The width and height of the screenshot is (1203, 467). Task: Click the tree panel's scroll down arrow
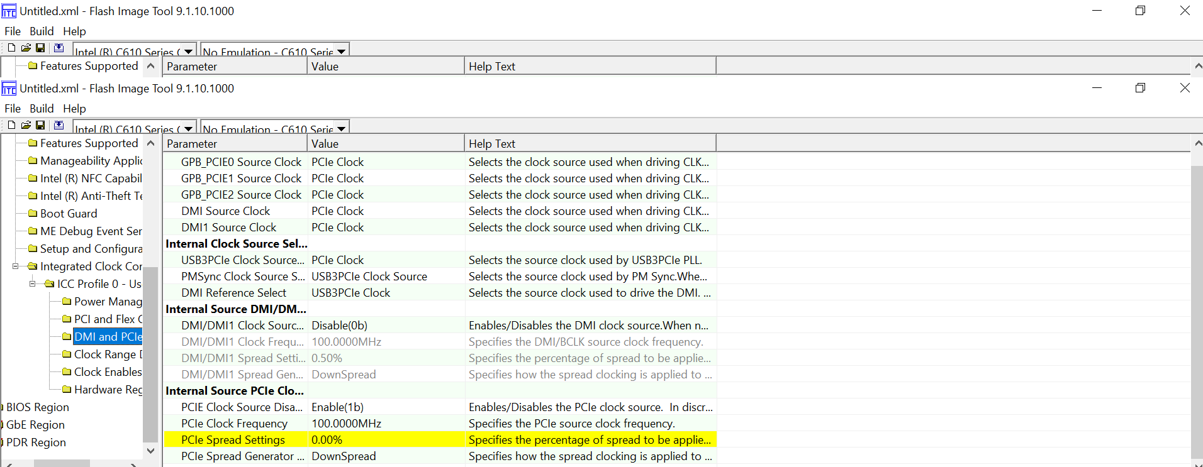150,451
